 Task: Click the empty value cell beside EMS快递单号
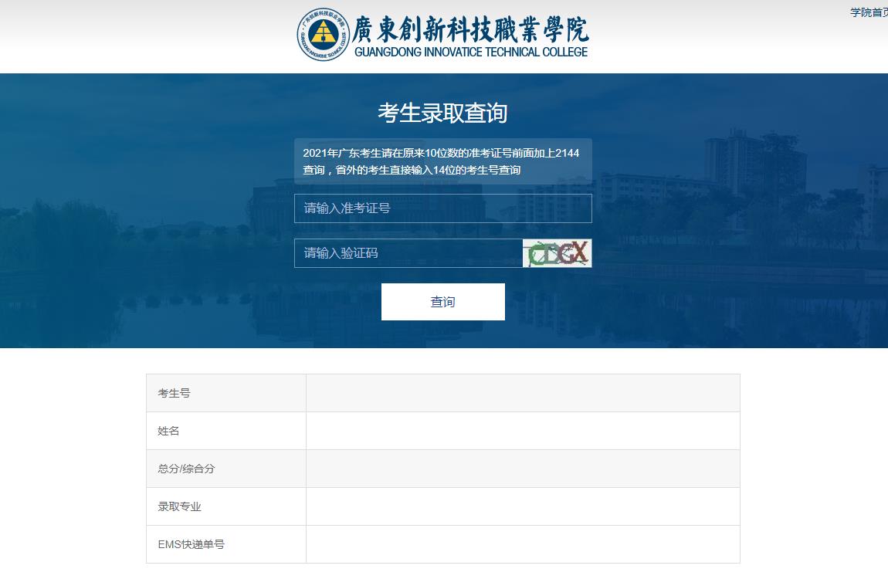(x=523, y=544)
